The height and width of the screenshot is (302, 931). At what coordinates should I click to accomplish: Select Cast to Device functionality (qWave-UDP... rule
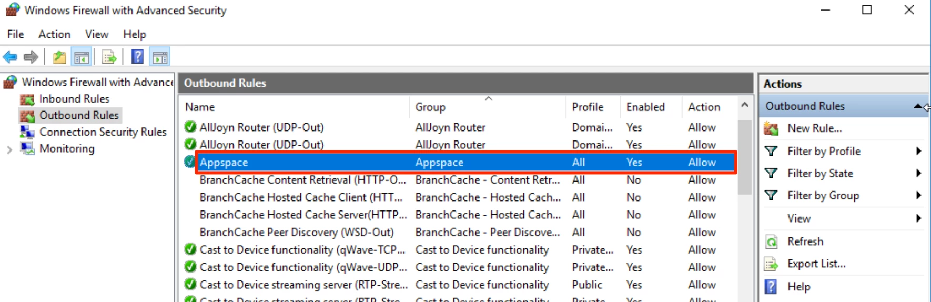(303, 267)
